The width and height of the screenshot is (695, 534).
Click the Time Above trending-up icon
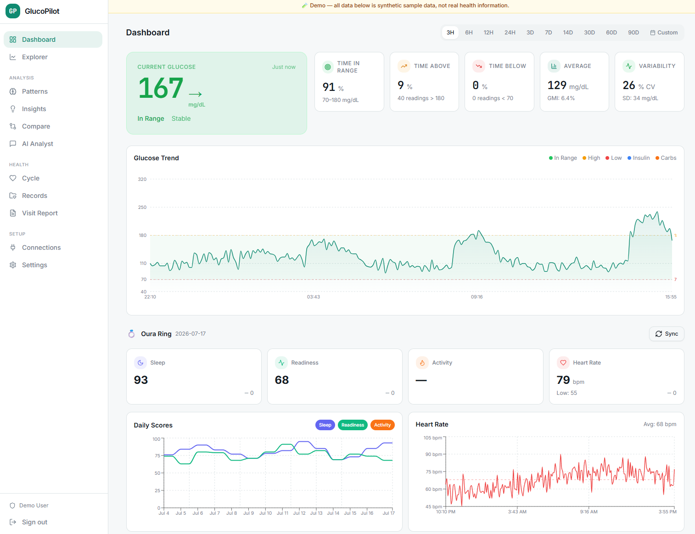(x=404, y=66)
